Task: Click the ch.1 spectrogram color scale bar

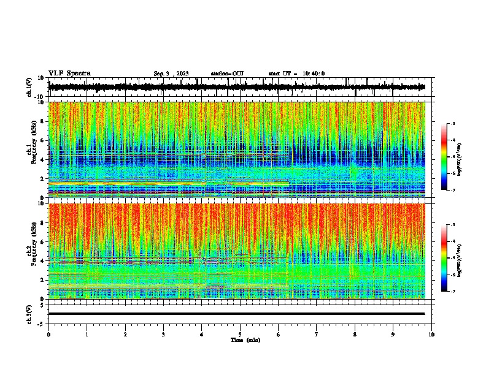Action: click(444, 157)
